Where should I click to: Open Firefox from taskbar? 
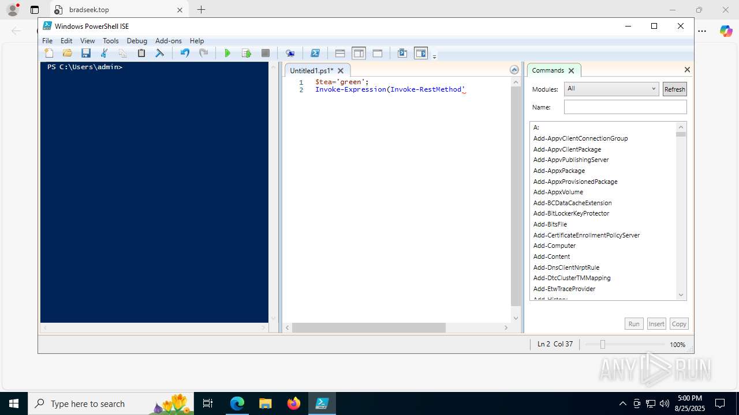(x=293, y=403)
